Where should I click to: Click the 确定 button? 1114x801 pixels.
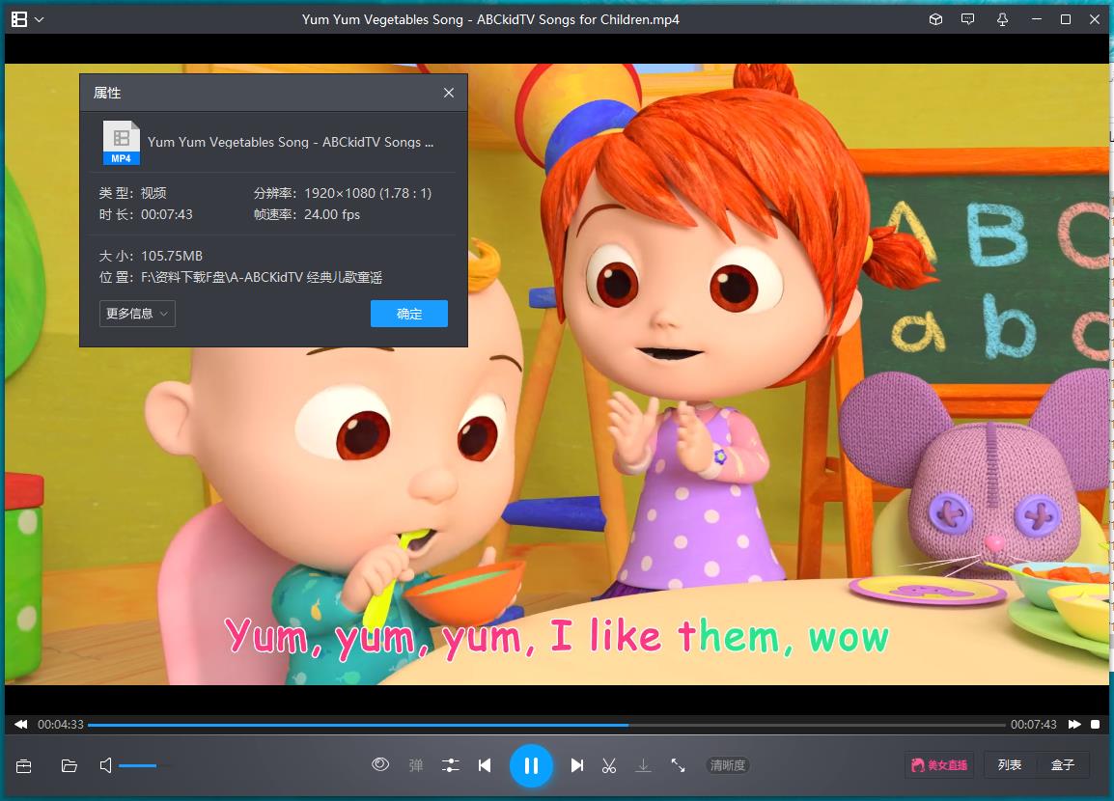(x=409, y=313)
